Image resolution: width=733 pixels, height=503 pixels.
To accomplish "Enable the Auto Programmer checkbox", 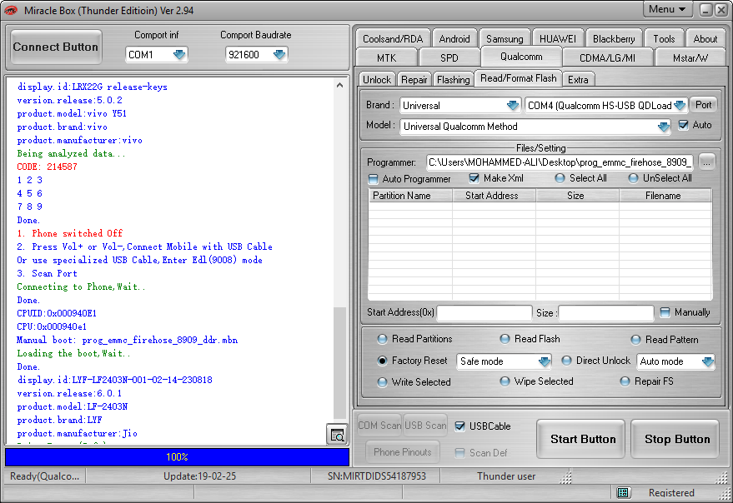I will tap(373, 179).
